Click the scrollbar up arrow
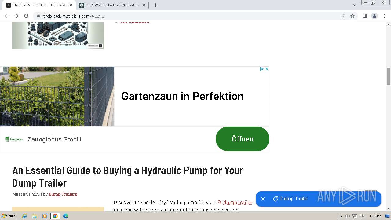 click(389, 24)
